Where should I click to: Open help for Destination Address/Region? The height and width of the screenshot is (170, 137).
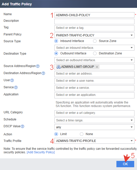point(43,73)
